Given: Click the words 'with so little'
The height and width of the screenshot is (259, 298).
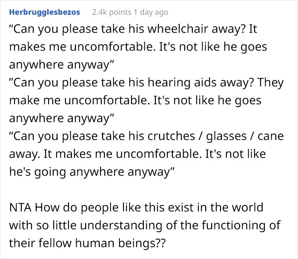Looking at the screenshot, I should click(43, 225).
